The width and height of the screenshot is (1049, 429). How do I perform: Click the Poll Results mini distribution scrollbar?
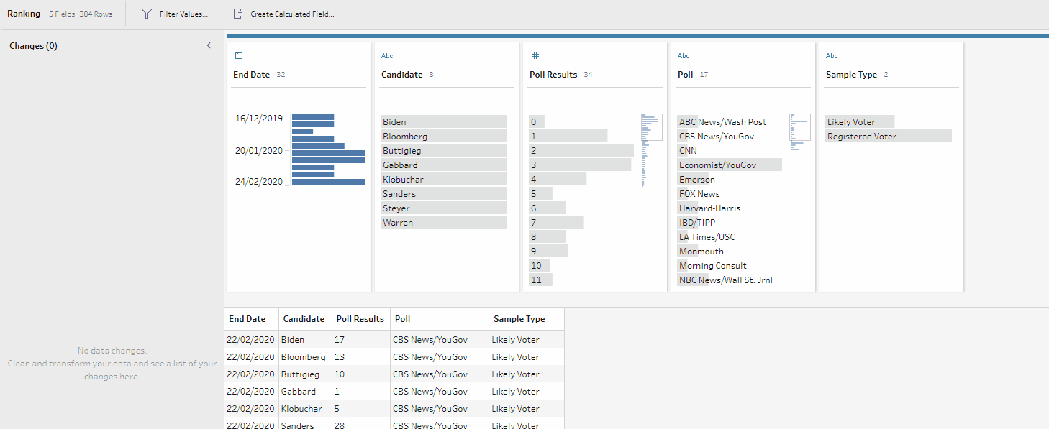click(651, 149)
